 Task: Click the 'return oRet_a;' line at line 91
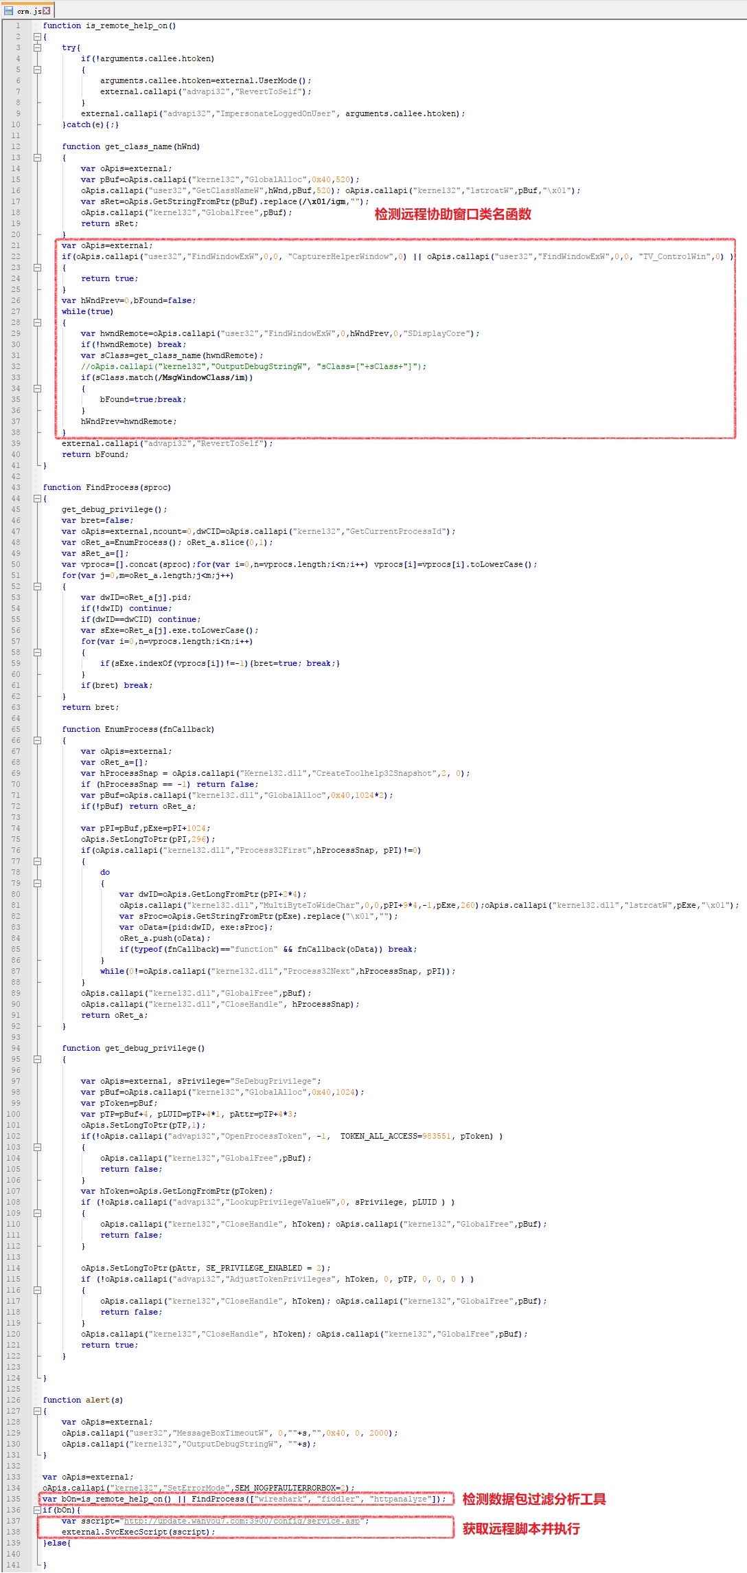114,1015
